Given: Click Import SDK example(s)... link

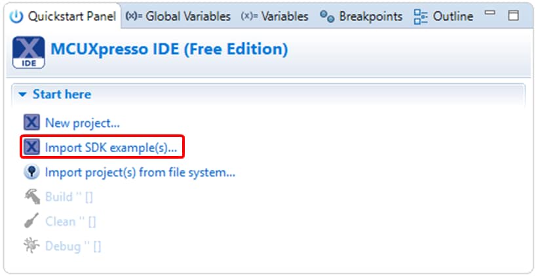Looking at the screenshot, I should tap(111, 147).
